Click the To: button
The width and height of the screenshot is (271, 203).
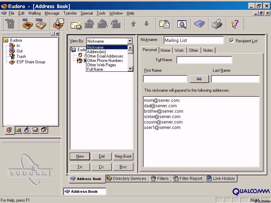tap(80, 167)
